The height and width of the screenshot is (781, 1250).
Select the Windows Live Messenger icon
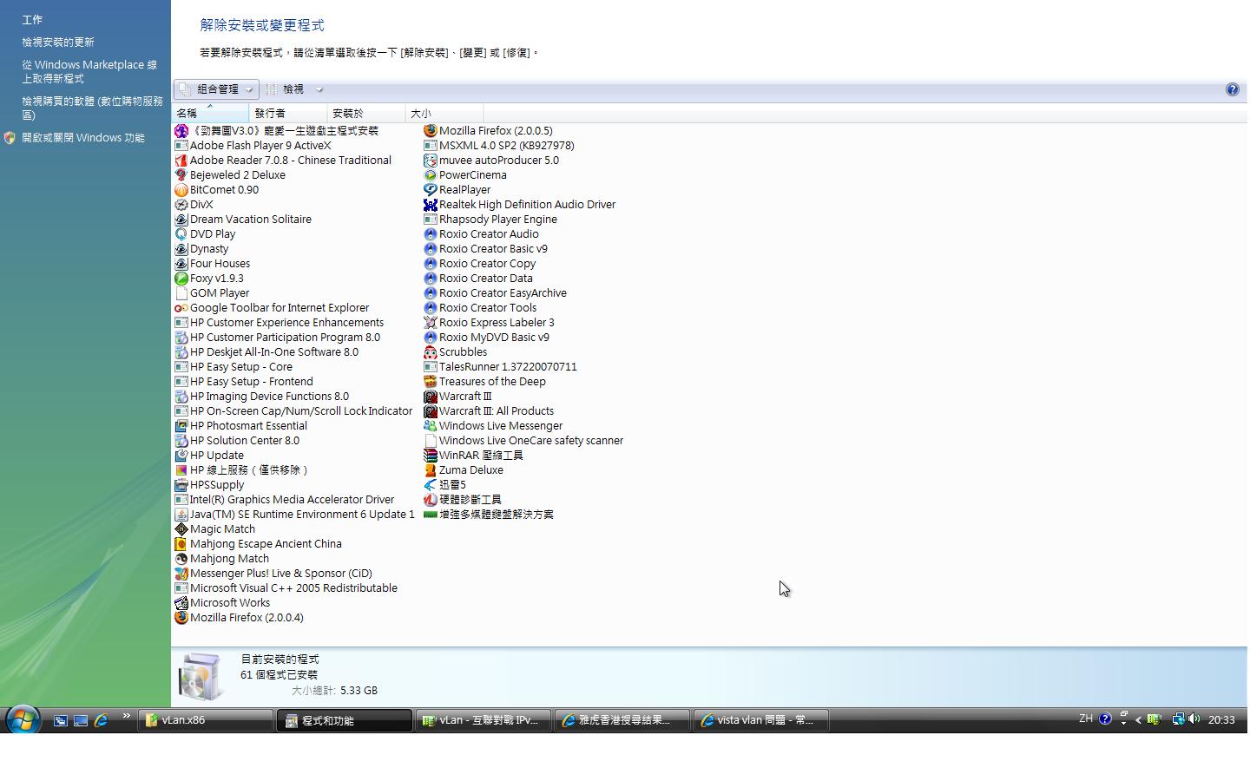tap(430, 426)
